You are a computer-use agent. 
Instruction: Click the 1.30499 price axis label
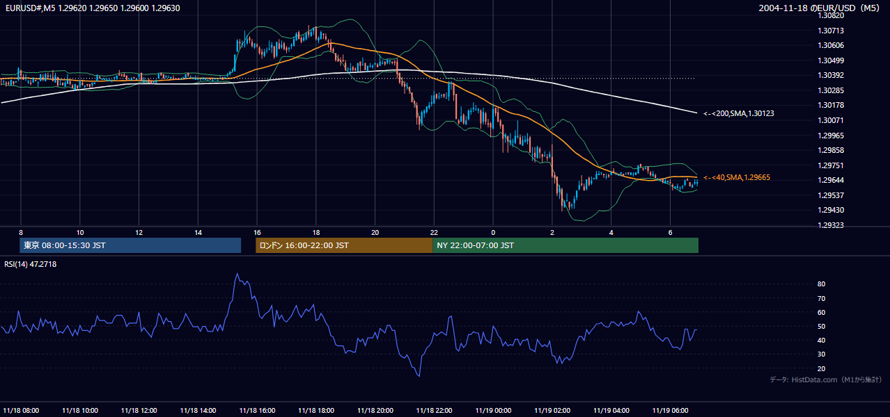tap(832, 60)
